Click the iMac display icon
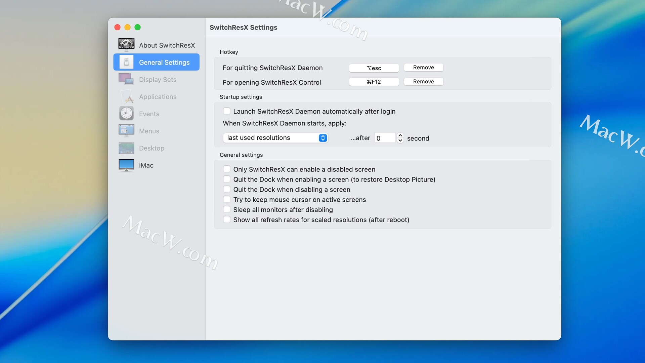This screenshot has height=363, width=645. 126,165
